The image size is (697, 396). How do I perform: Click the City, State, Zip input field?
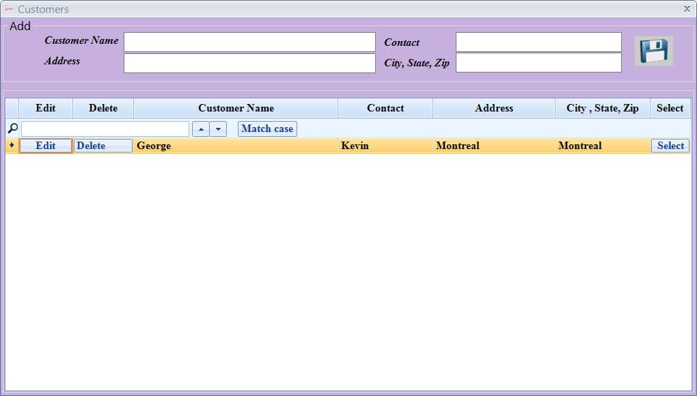pos(538,63)
